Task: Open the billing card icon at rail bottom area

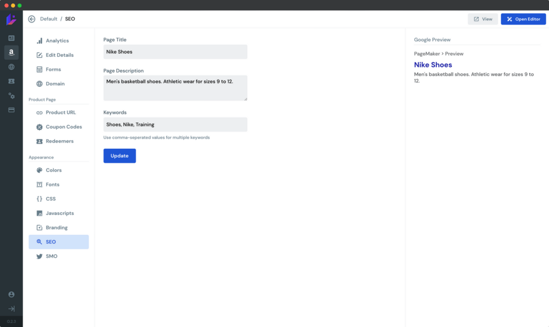Action: (x=11, y=110)
